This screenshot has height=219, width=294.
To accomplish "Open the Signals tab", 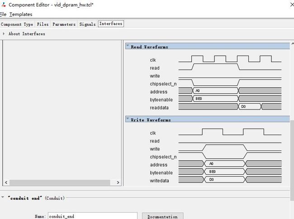I will click(87, 24).
